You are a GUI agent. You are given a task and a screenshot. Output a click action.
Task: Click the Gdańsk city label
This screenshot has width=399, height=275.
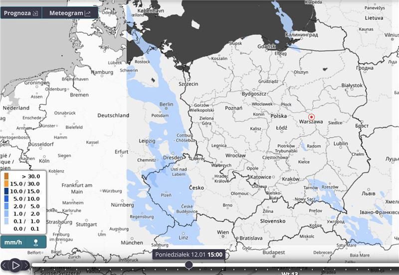(267, 46)
